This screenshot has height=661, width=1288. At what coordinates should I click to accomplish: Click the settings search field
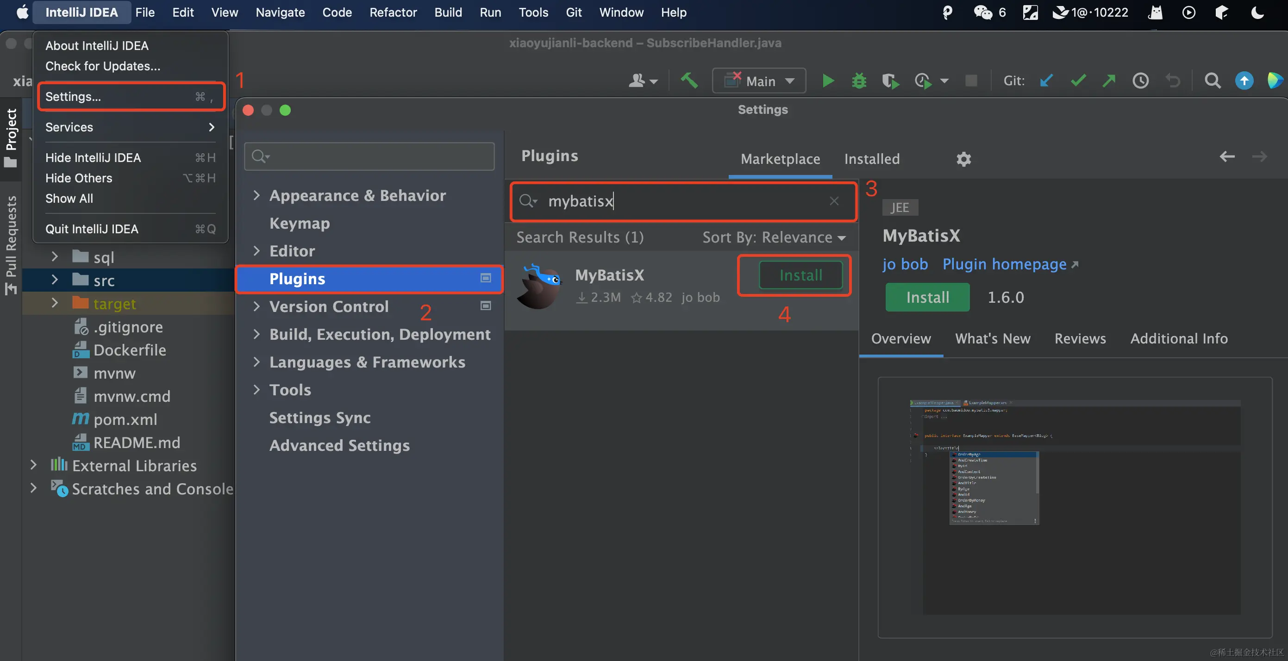click(369, 156)
